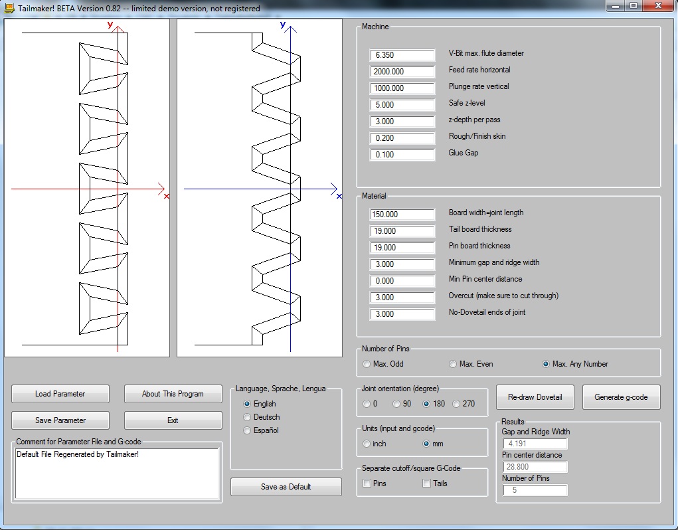Set joint orientation to 90 degrees
This screenshot has height=530, width=678.
click(397, 404)
